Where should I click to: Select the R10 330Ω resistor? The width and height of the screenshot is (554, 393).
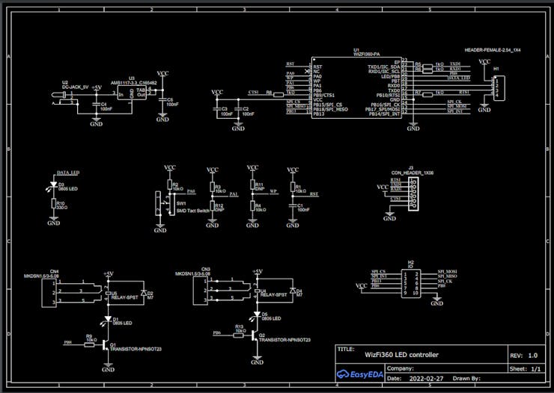coord(53,204)
